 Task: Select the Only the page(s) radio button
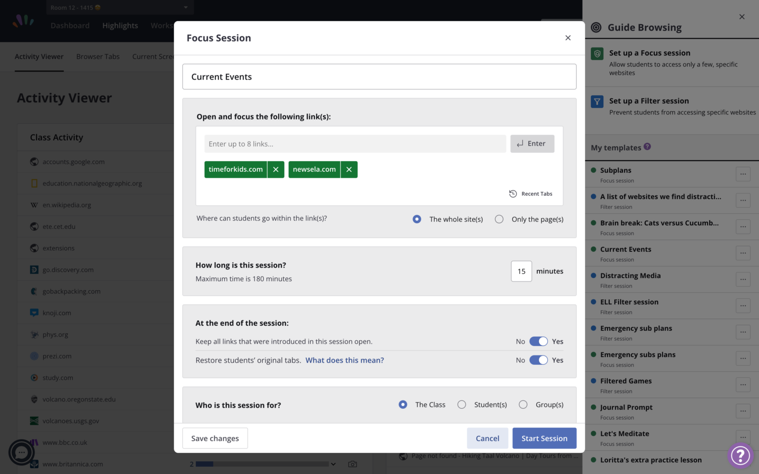pos(499,219)
